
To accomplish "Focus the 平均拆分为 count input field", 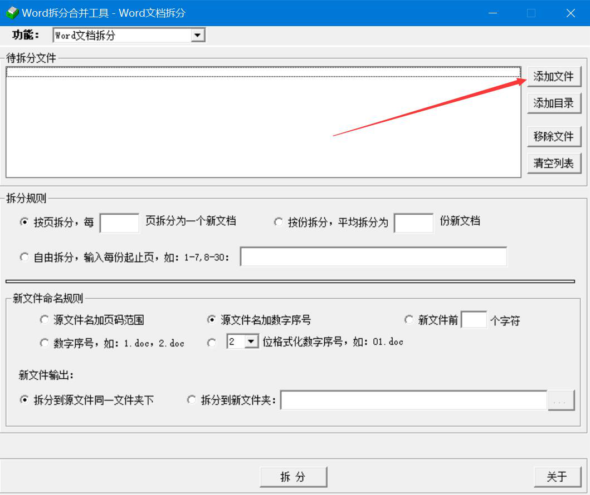I will [413, 223].
